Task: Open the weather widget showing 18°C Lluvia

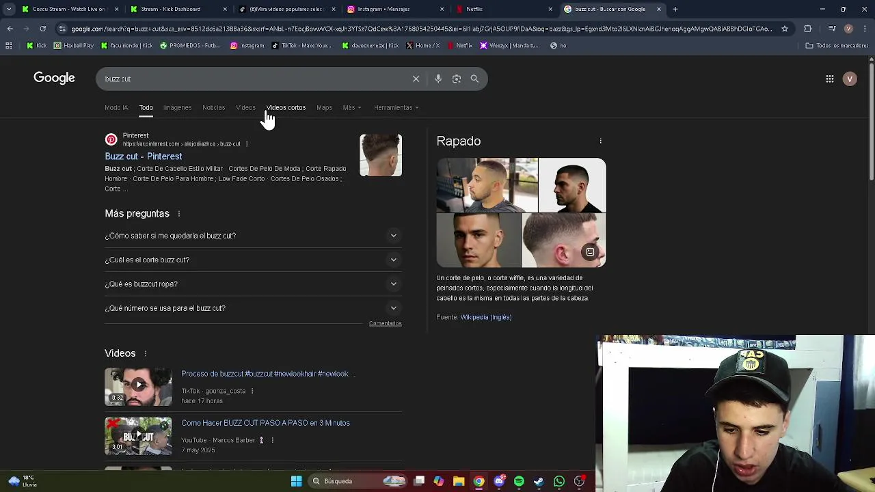Action: pyautogui.click(x=22, y=481)
